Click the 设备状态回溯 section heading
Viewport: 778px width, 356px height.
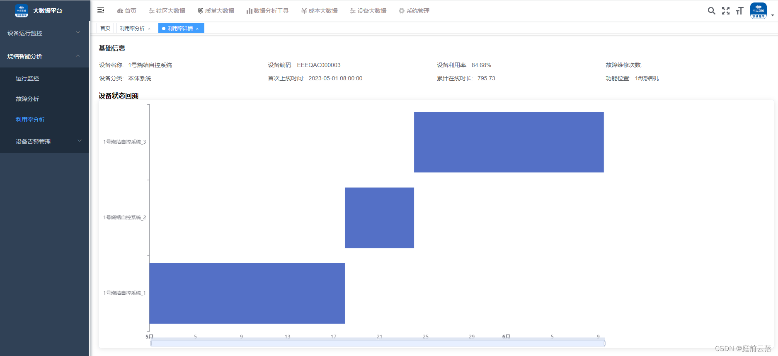[119, 96]
